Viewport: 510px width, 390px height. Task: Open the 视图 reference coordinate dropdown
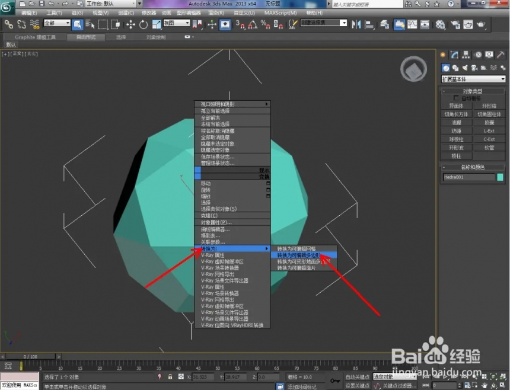pos(177,23)
